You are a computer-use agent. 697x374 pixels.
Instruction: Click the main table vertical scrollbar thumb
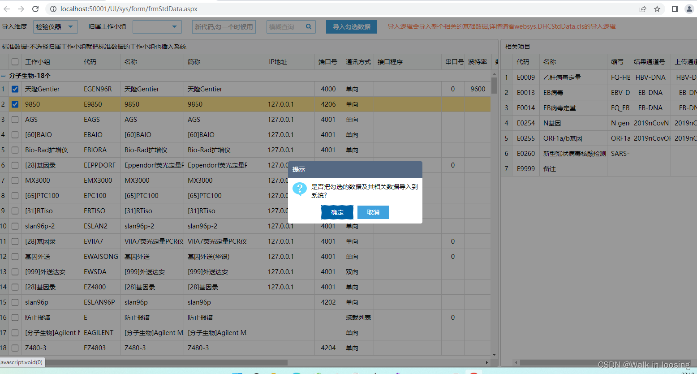[494, 85]
